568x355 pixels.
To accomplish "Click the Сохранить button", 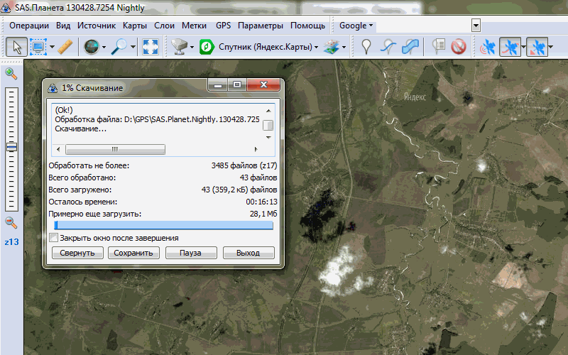I will (x=133, y=253).
